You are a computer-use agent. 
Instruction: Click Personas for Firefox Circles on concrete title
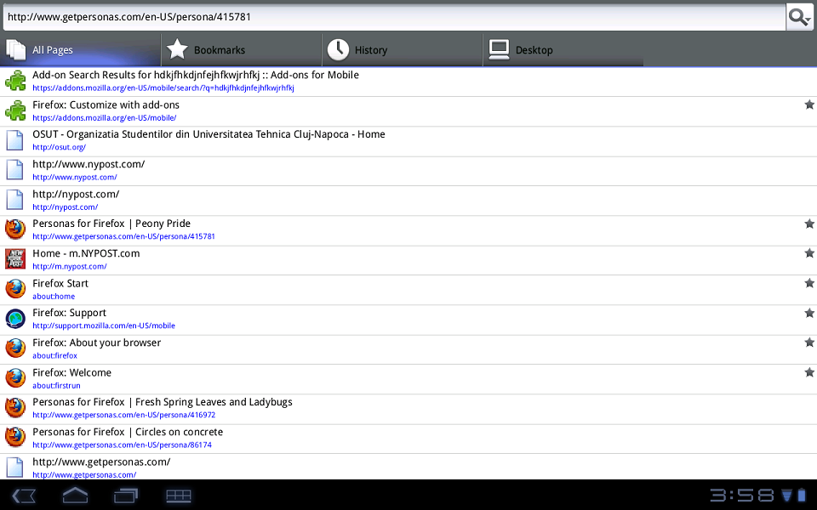pyautogui.click(x=128, y=432)
